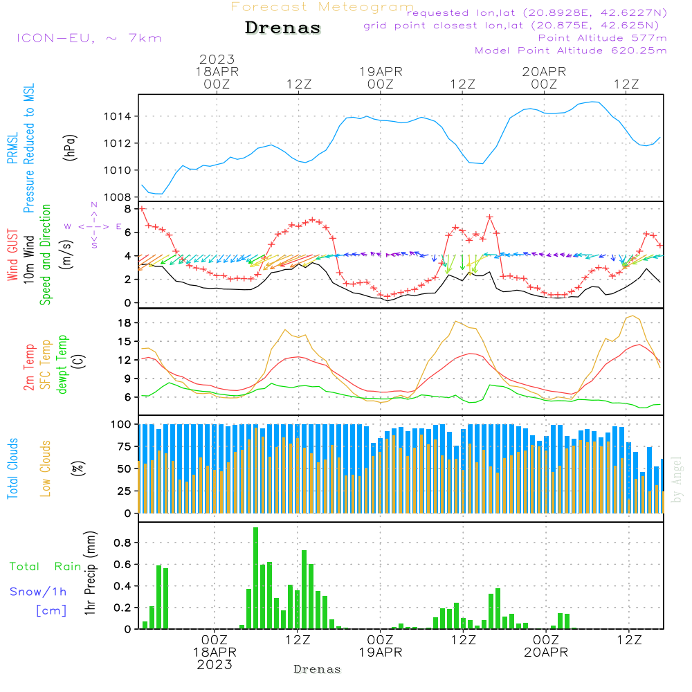
Task: Click the '(%)' cloud unit label
Action: [x=78, y=468]
